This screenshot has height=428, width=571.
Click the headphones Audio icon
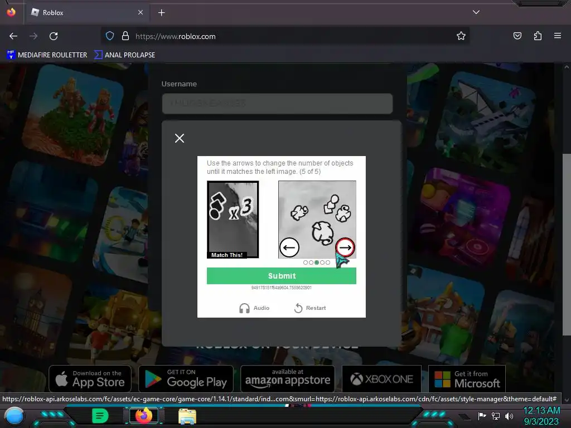244,308
